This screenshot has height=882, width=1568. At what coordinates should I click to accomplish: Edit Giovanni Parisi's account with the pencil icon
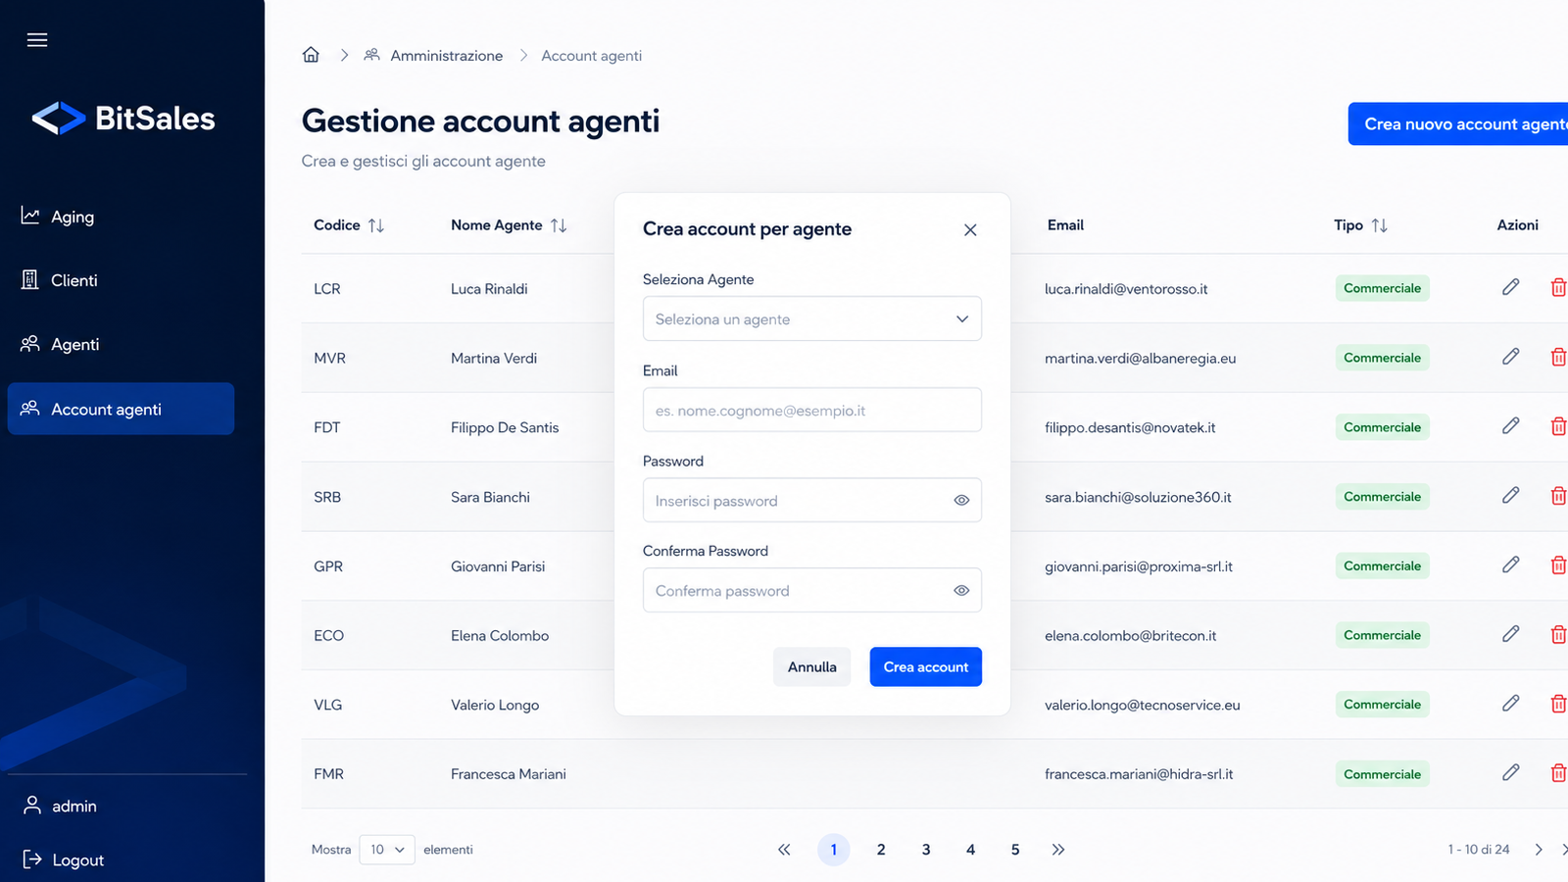[x=1510, y=565]
